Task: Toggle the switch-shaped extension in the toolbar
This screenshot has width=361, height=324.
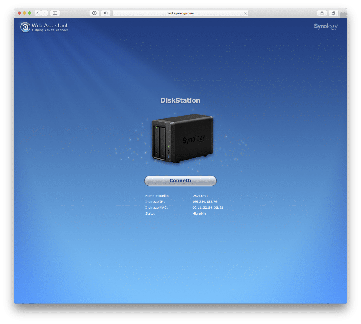Action: pyautogui.click(x=106, y=13)
